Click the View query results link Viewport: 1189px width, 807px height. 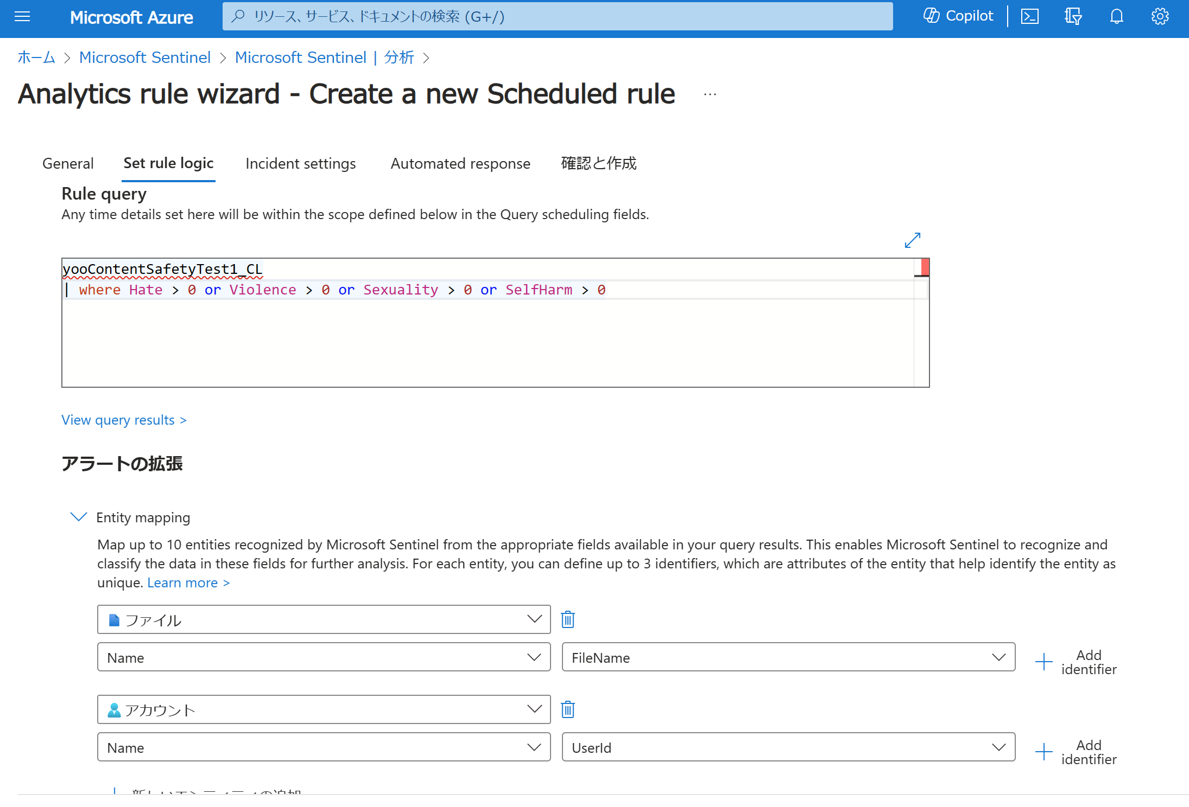(x=124, y=420)
